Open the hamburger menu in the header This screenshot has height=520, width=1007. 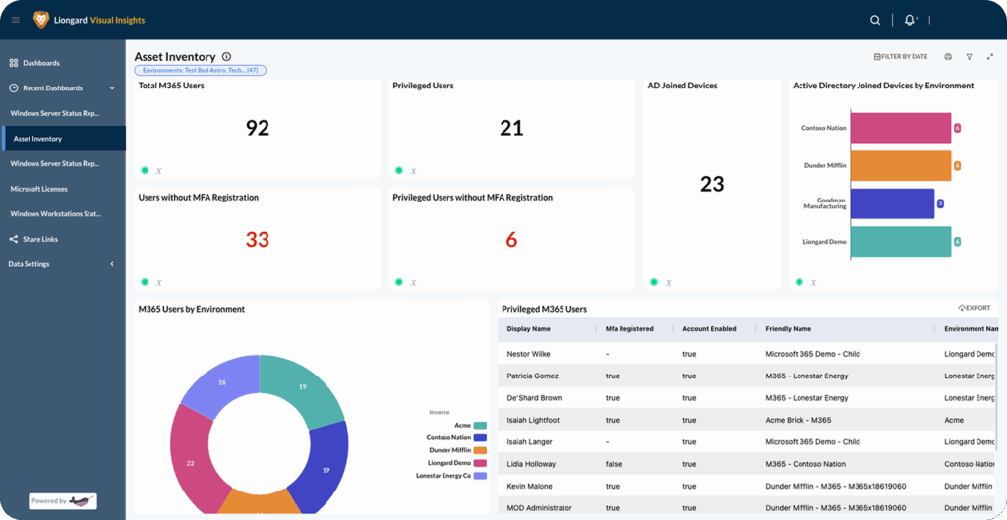coord(15,20)
